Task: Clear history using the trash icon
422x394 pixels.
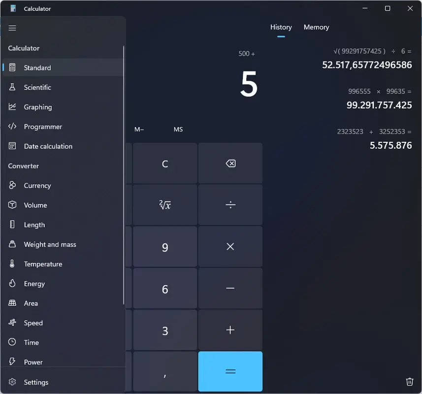Action: point(409,382)
